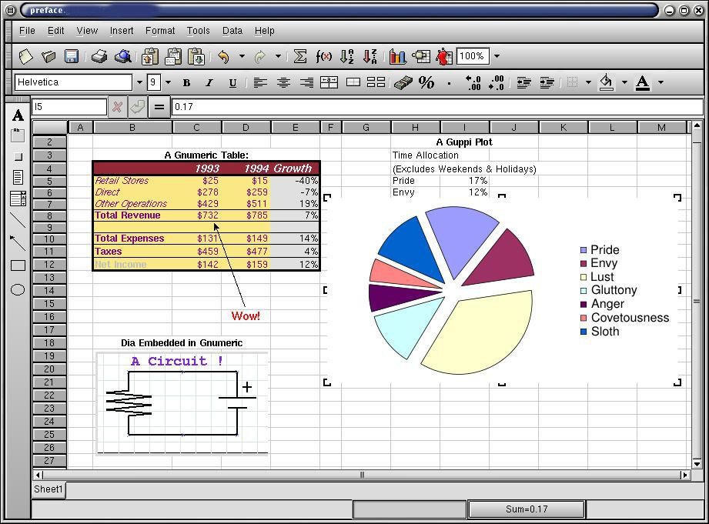The width and height of the screenshot is (709, 524).
Task: Open the undo history dropdown arrow
Action: tap(242, 56)
